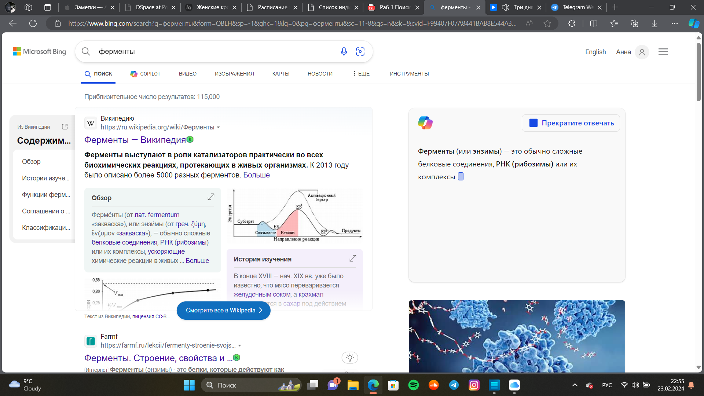Open желудочным соком link
704x396 pixels.
pyautogui.click(x=263, y=294)
